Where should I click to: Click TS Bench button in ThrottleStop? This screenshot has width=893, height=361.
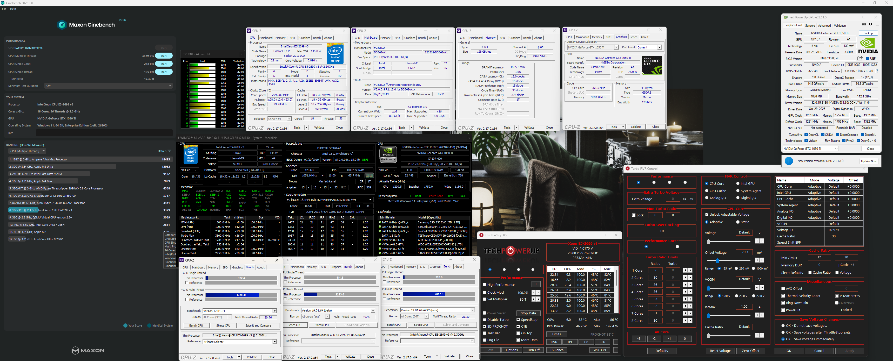pos(556,350)
